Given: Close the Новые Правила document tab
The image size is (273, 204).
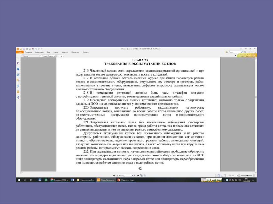Looking at the screenshot, I should pyautogui.click(x=62, y=56).
